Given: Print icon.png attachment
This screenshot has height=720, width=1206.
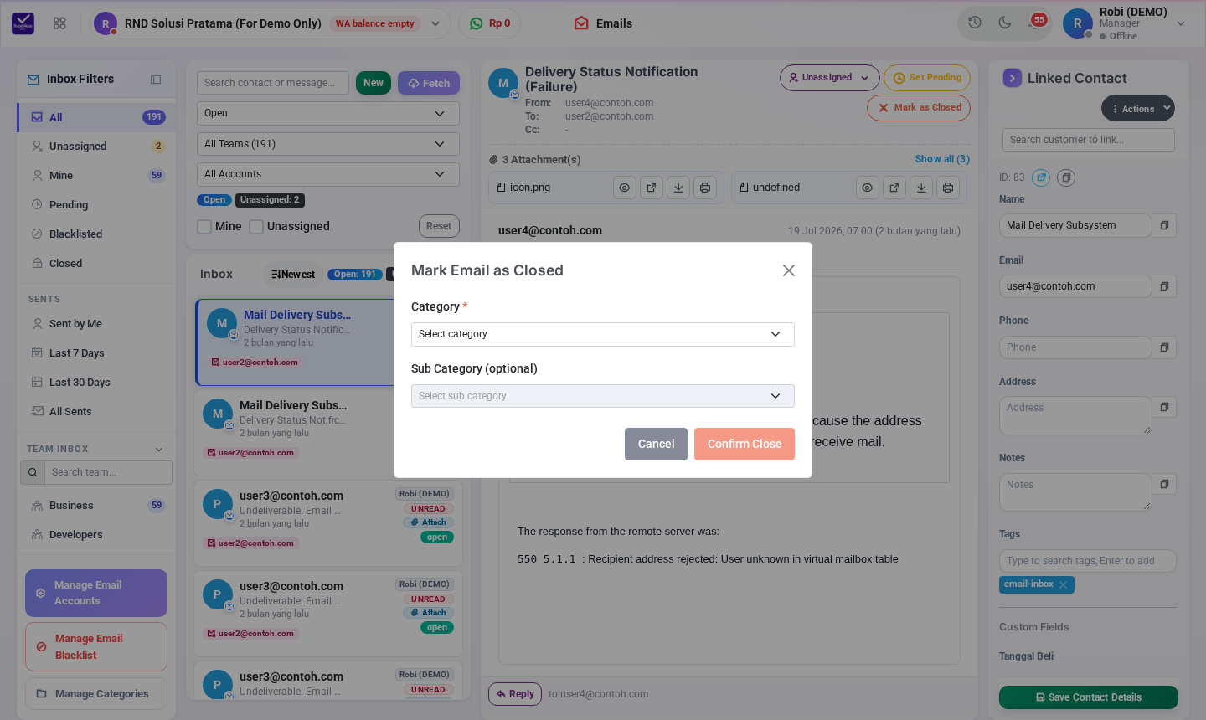Looking at the screenshot, I should click(x=705, y=188).
